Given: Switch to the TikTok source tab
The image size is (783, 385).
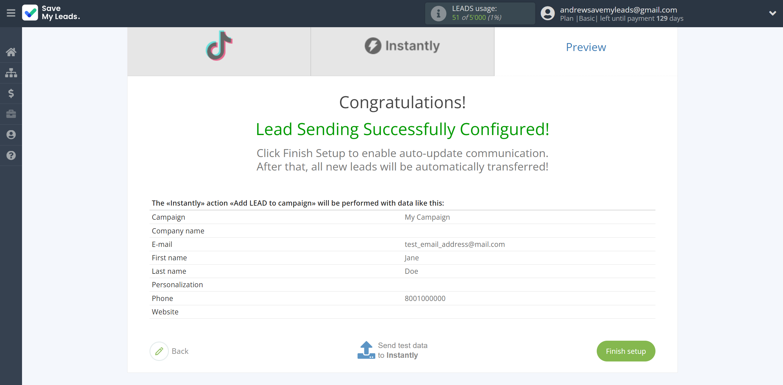Looking at the screenshot, I should point(219,51).
